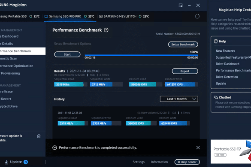Open Performance Benchmark help topic
This screenshot has width=251, height=167.
[233, 71]
